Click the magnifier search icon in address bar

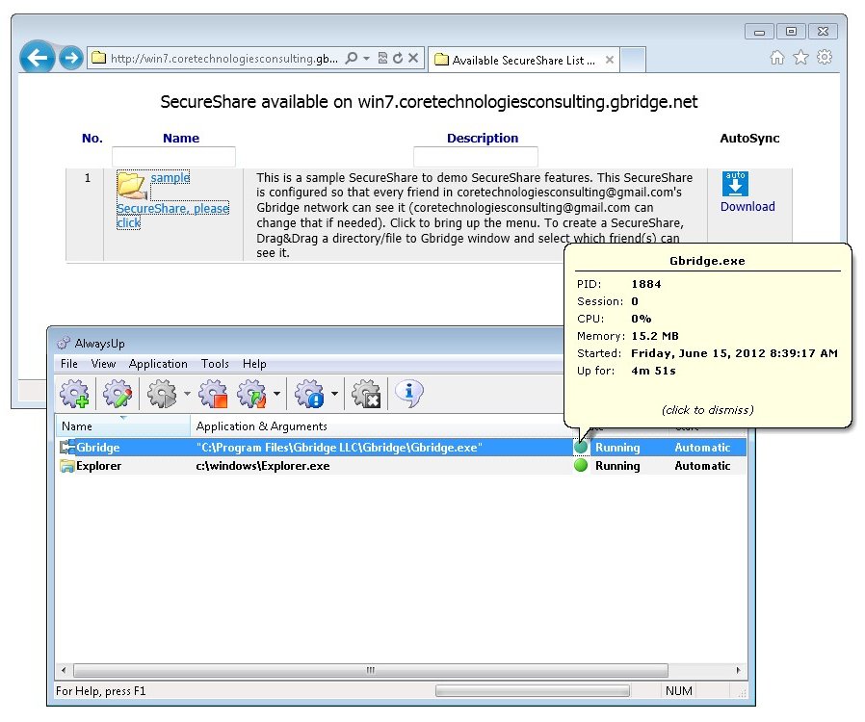pos(351,58)
